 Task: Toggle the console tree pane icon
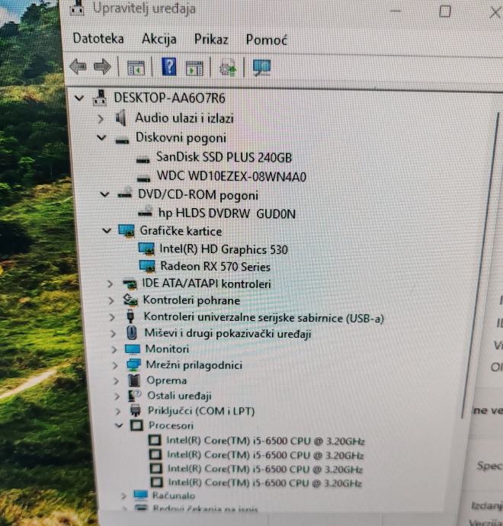click(136, 68)
